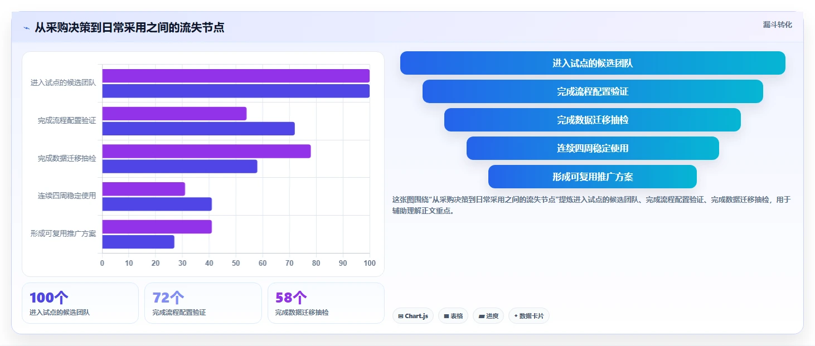Click indigo bar for 完成流程配置验证

[198, 129]
